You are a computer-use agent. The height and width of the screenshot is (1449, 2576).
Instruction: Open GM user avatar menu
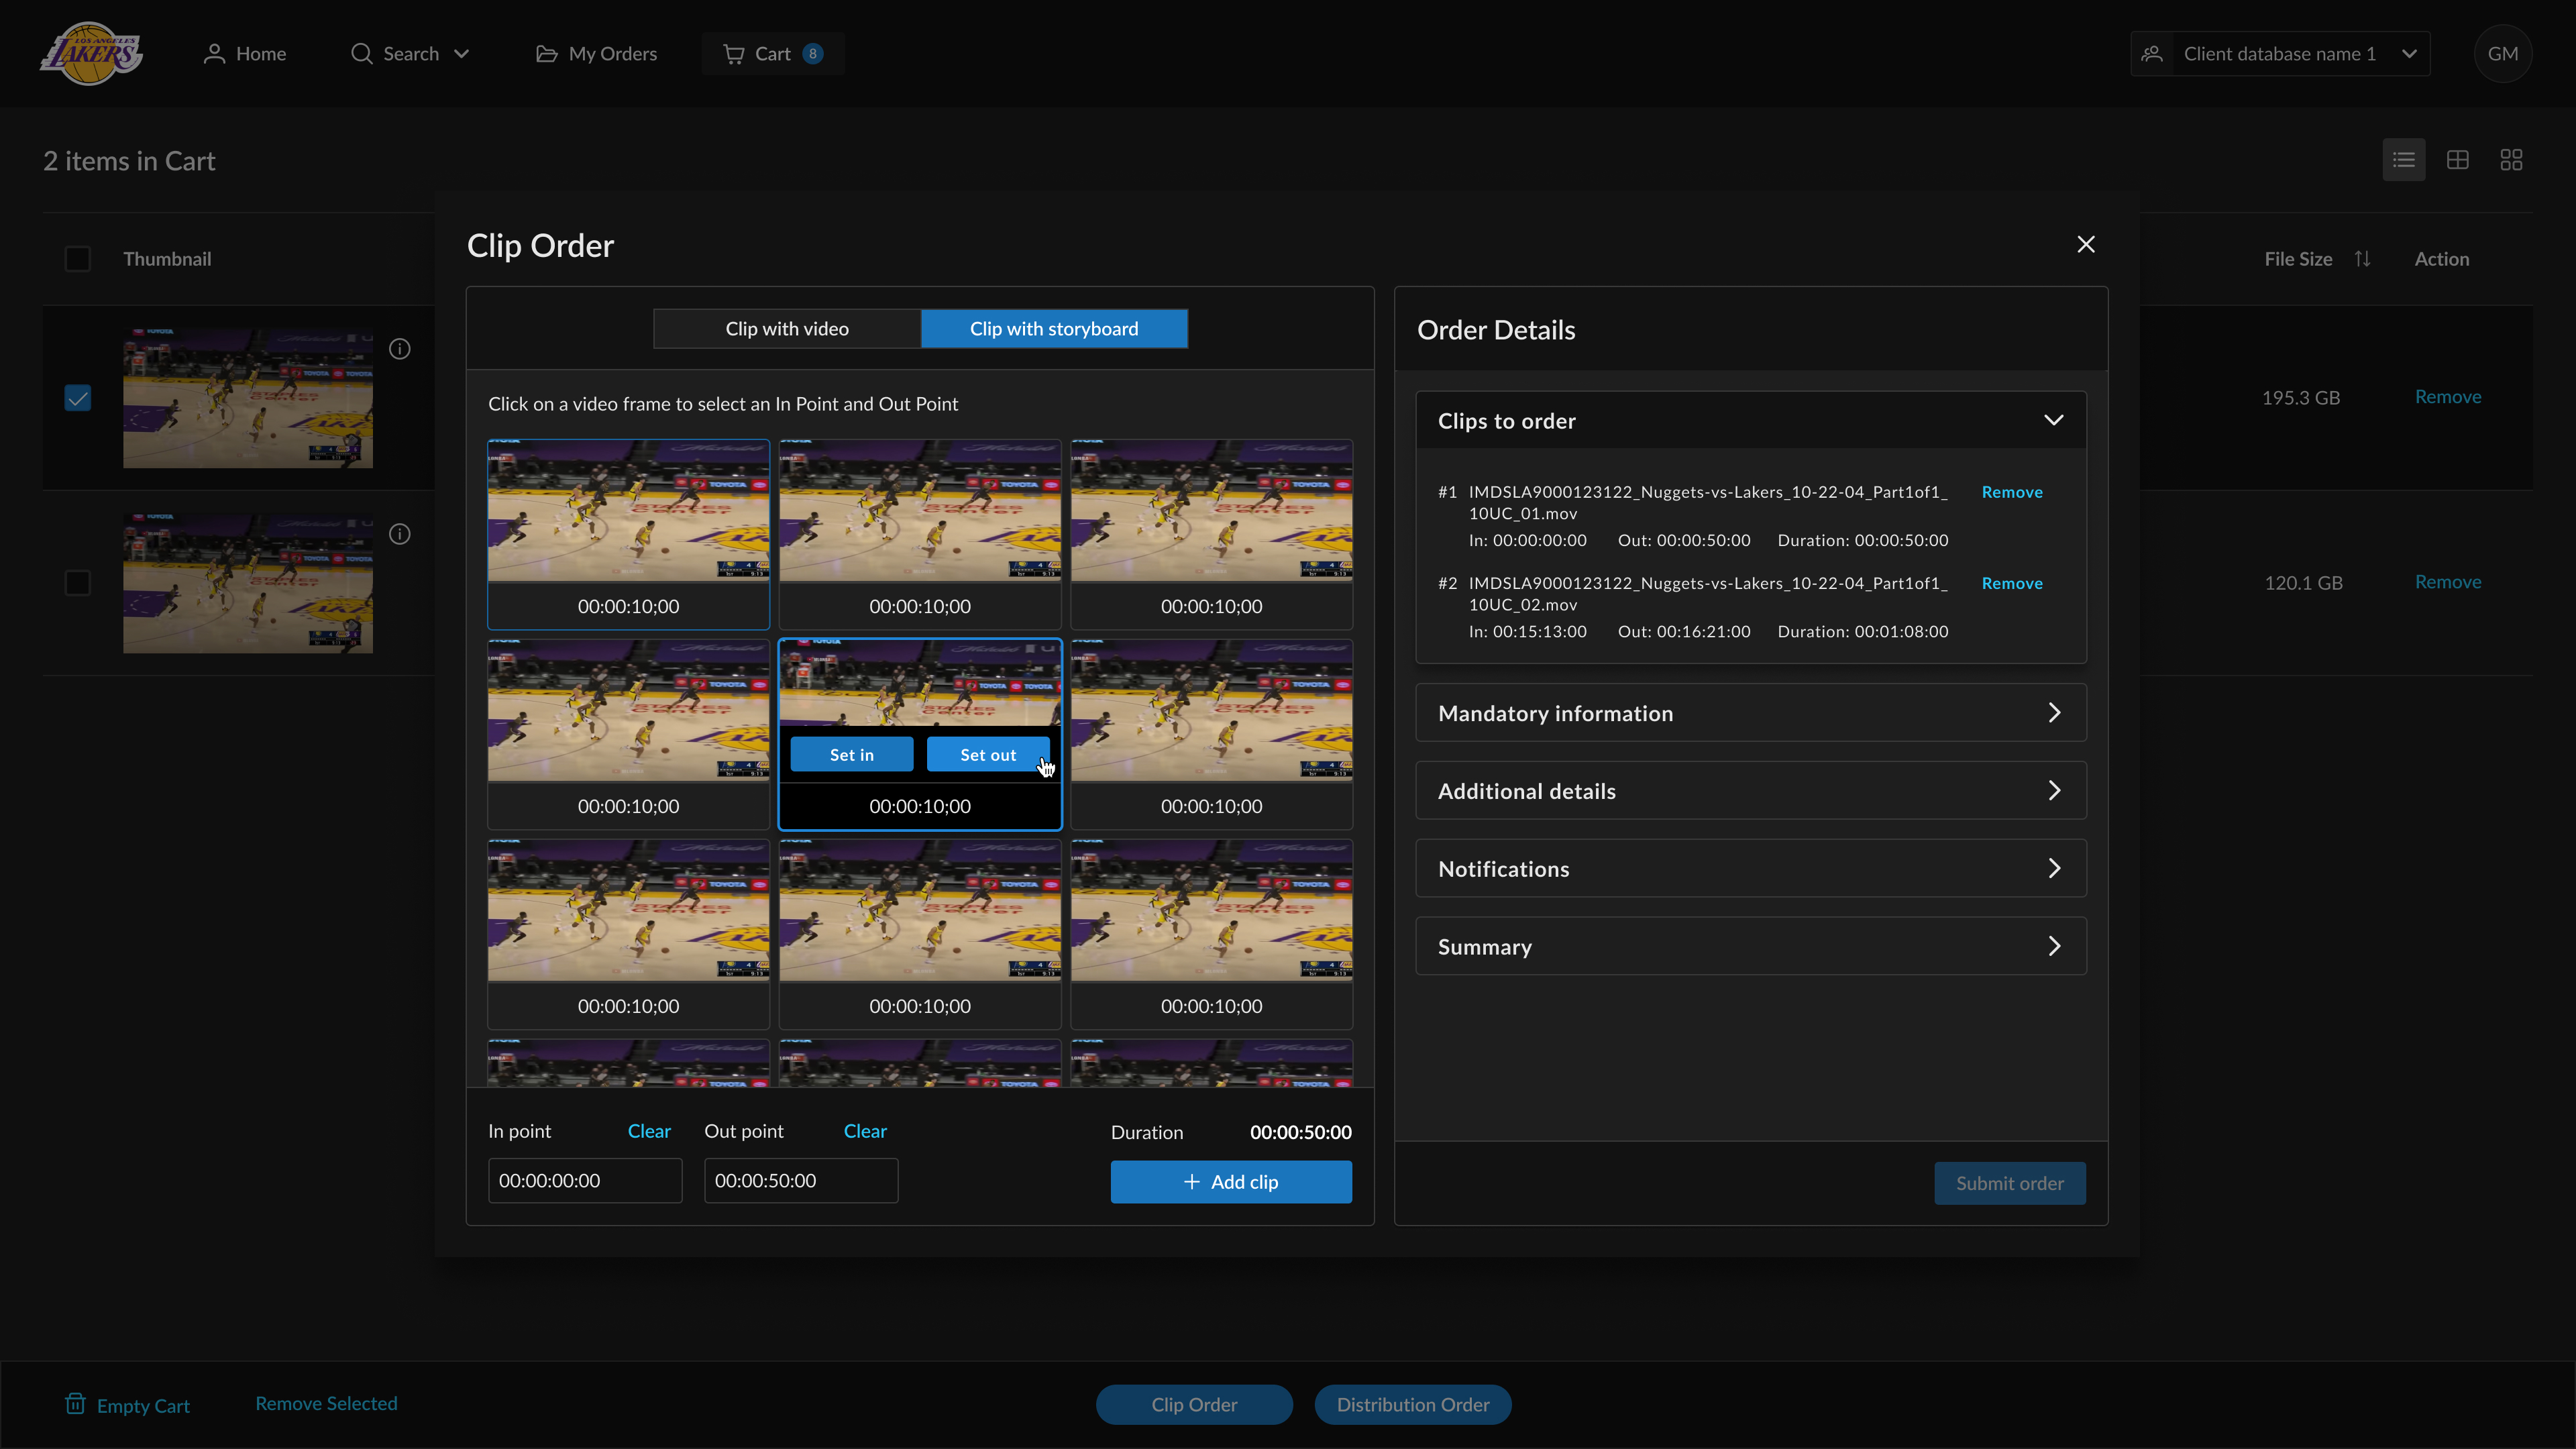[x=2502, y=54]
